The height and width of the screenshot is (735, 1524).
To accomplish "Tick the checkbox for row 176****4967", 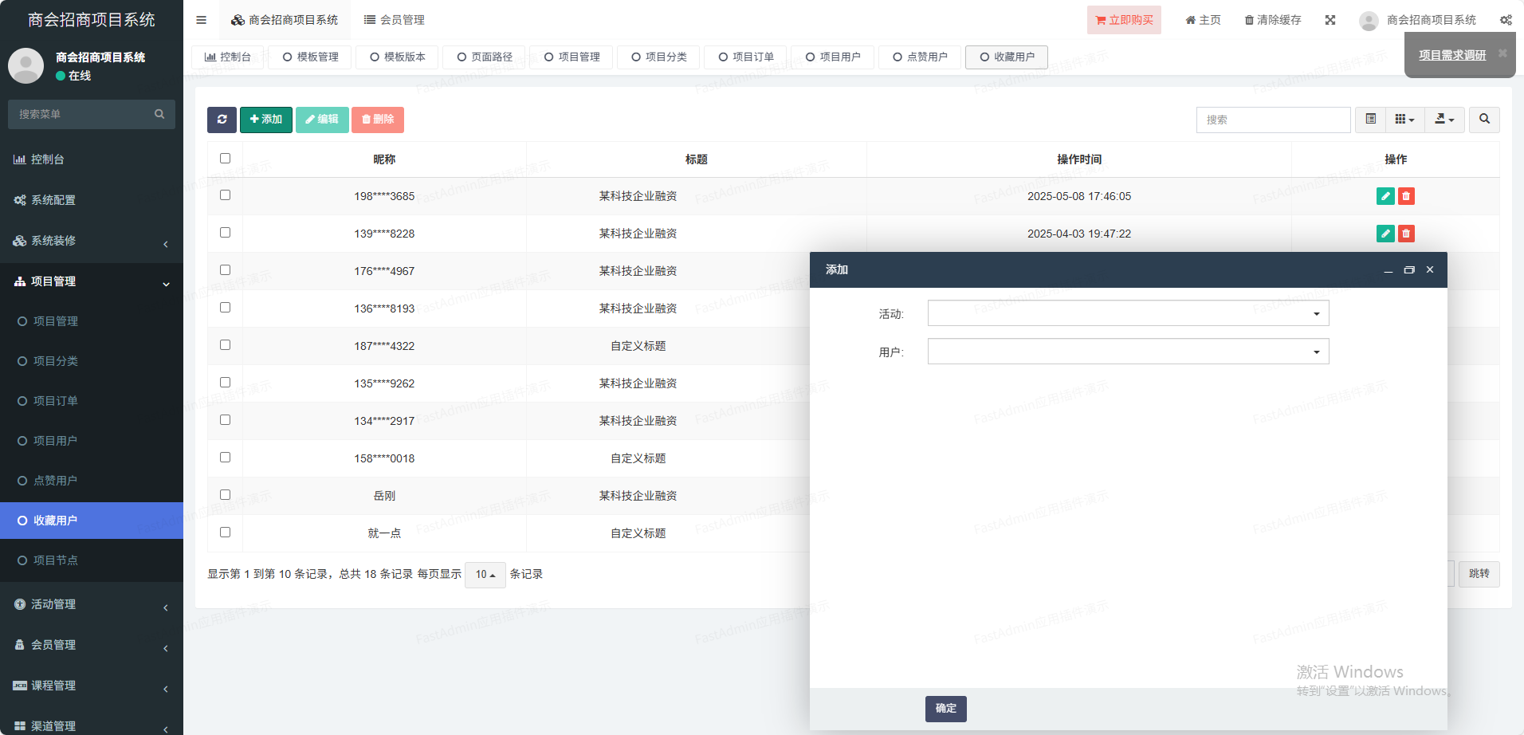I will pos(225,270).
